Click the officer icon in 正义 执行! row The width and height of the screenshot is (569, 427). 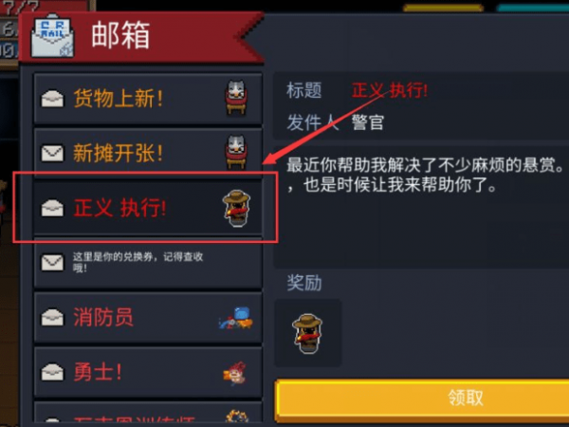[236, 208]
